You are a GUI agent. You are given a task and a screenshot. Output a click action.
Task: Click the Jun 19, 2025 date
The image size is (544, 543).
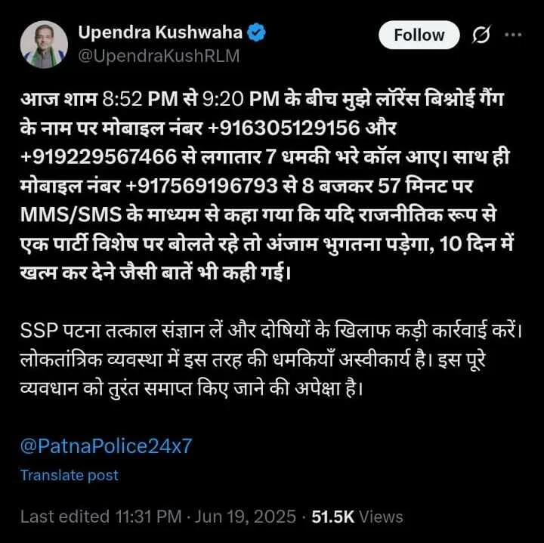coord(245,517)
